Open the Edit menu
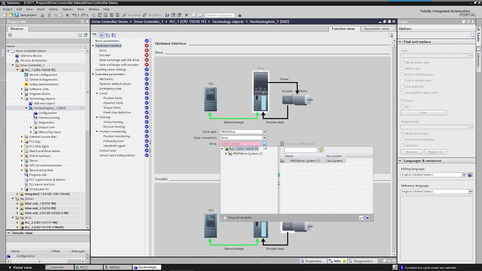This screenshot has height=271, width=482. (19, 9)
